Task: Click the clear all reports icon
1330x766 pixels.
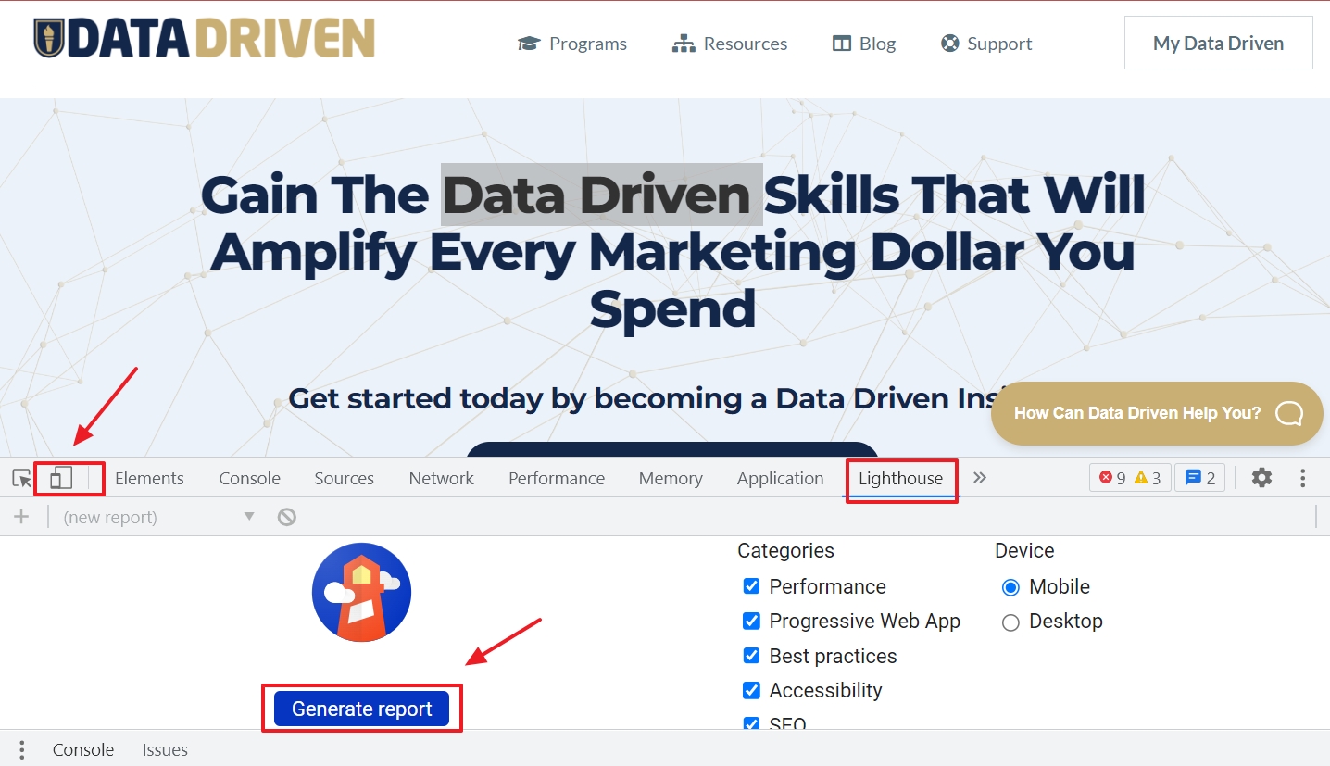Action: tap(287, 517)
